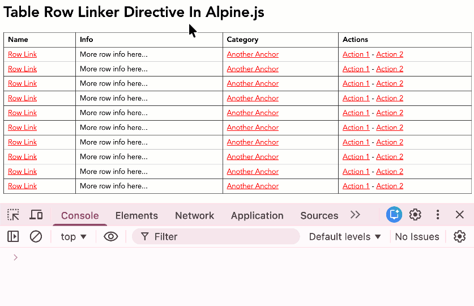Click Action 2 in the first row
474x306 pixels.
[x=390, y=54]
